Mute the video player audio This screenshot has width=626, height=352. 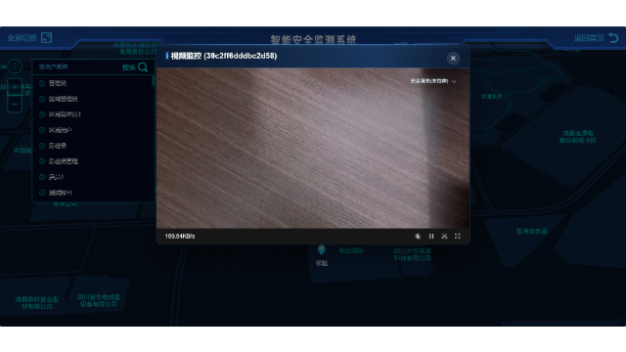[418, 237]
